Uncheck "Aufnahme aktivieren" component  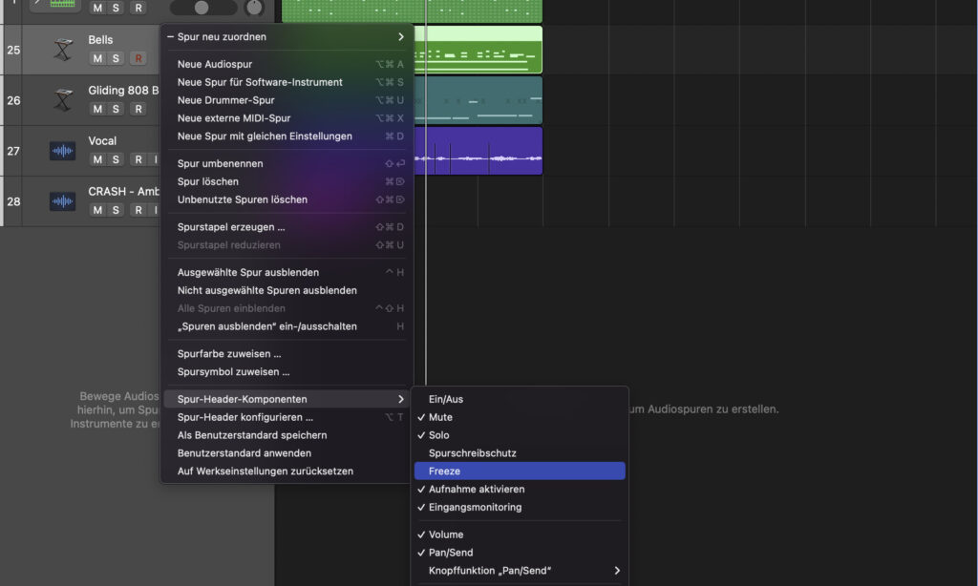(521, 490)
